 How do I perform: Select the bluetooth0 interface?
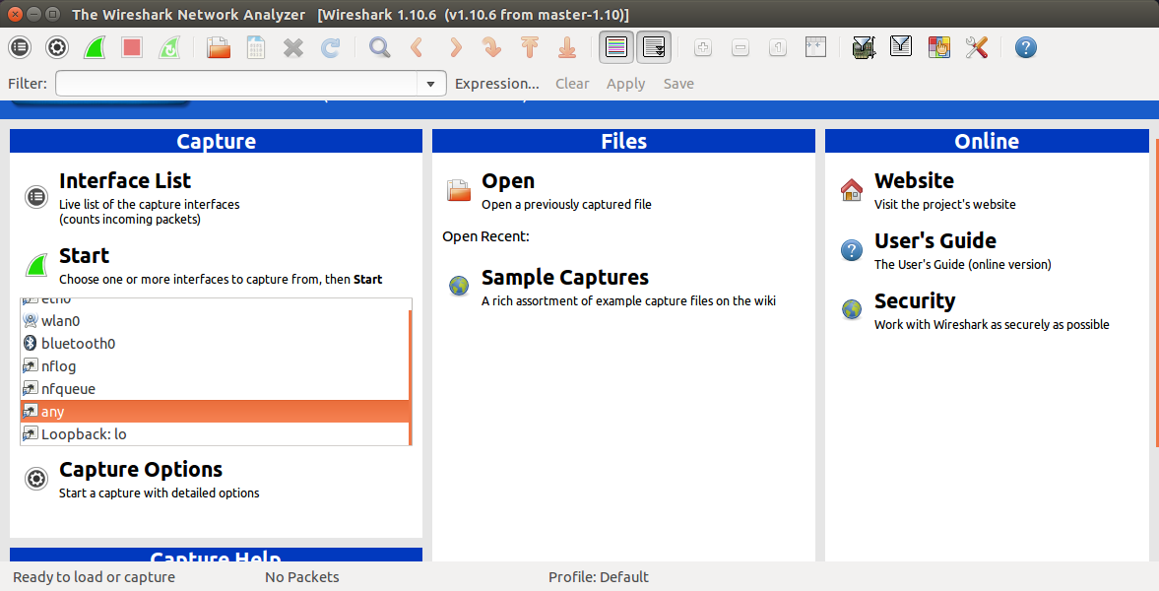[215, 343]
